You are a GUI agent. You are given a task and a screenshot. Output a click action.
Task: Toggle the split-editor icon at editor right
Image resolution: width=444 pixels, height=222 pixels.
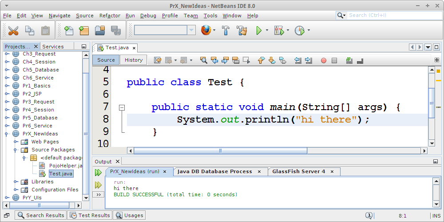pyautogui.click(x=436, y=60)
